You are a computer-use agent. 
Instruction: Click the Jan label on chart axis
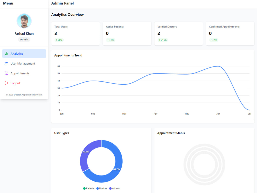pyautogui.click(x=62, y=114)
